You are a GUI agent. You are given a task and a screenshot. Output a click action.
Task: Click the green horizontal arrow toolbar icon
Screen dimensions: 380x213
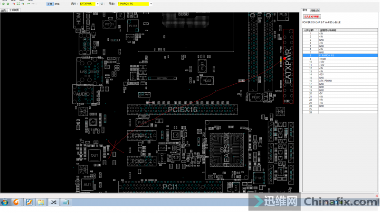point(28,4)
